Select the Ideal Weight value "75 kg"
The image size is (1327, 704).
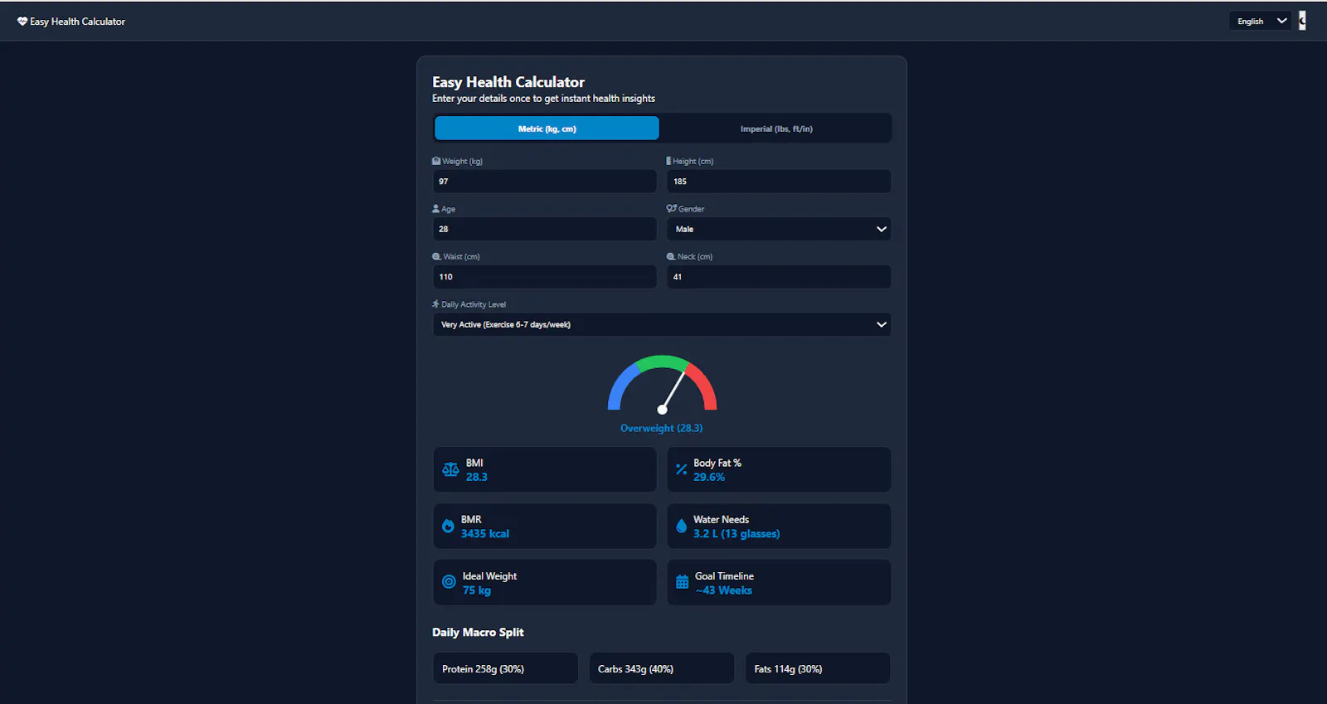coord(477,590)
